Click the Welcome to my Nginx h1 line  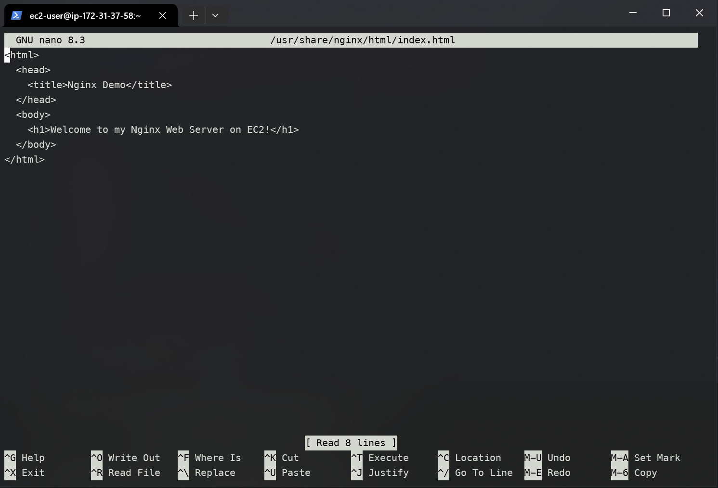coord(163,129)
